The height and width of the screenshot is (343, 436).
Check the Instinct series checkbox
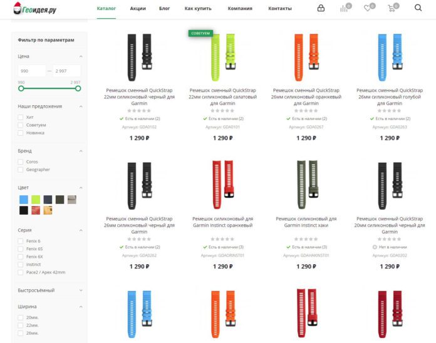[x=20, y=264]
